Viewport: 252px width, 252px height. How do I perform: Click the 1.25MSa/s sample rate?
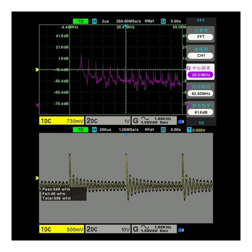coord(129,130)
